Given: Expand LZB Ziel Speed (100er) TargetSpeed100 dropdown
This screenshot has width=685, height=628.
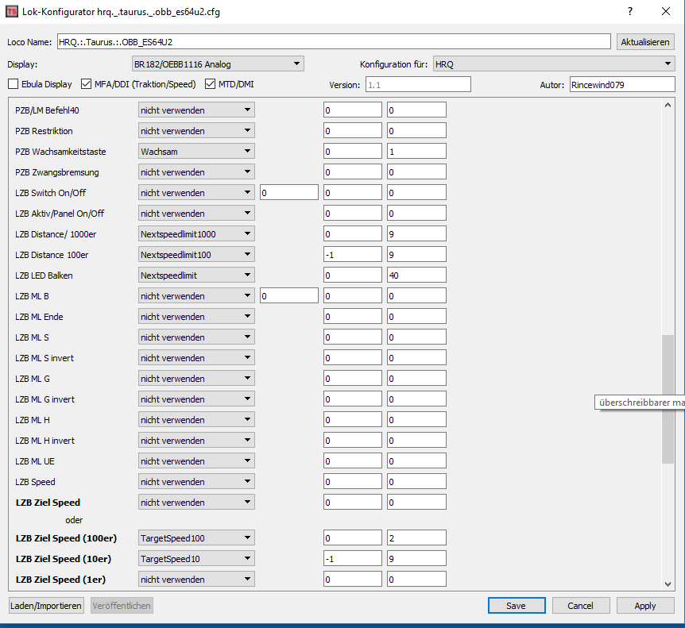Looking at the screenshot, I should [x=196, y=538].
